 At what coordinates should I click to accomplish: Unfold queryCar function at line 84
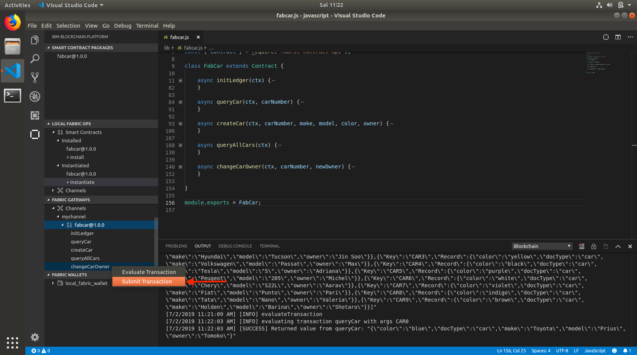180,102
